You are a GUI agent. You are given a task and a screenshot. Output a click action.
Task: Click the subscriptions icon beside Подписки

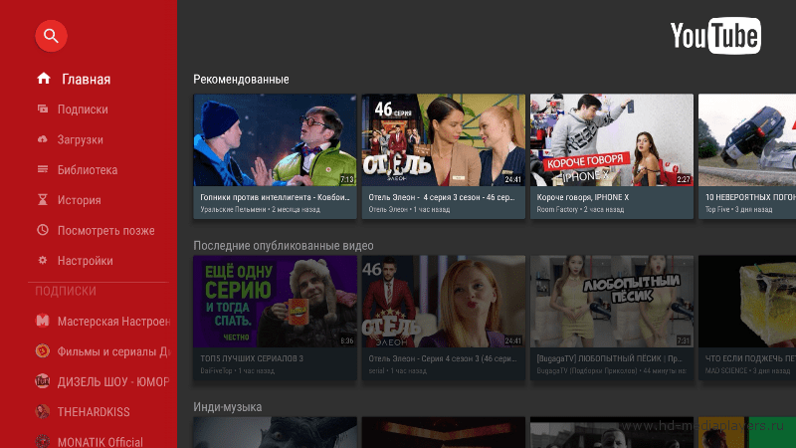43,109
